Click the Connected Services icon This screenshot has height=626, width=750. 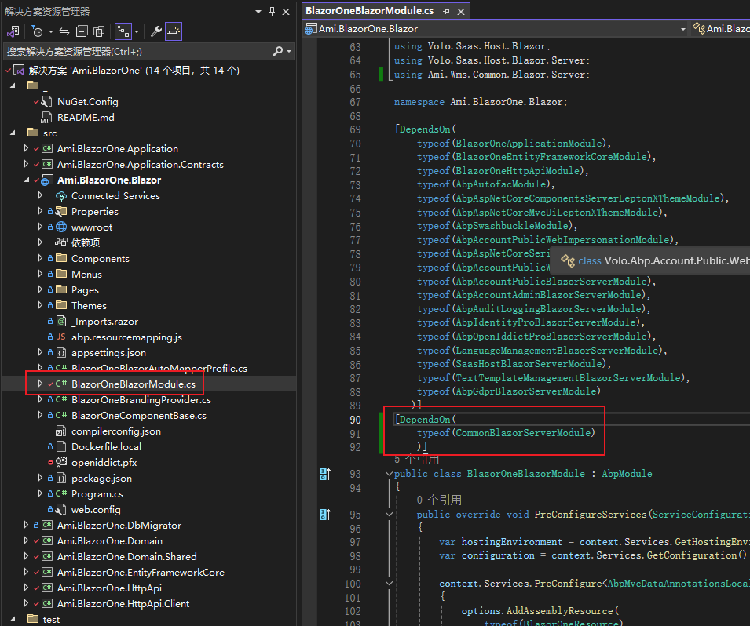(61, 196)
